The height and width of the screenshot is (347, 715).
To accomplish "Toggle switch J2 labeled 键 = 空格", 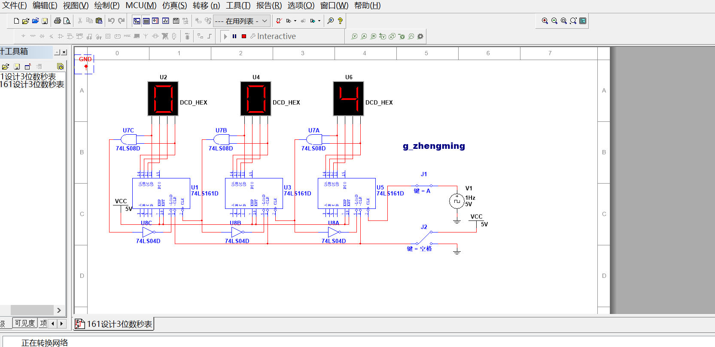I will click(424, 237).
